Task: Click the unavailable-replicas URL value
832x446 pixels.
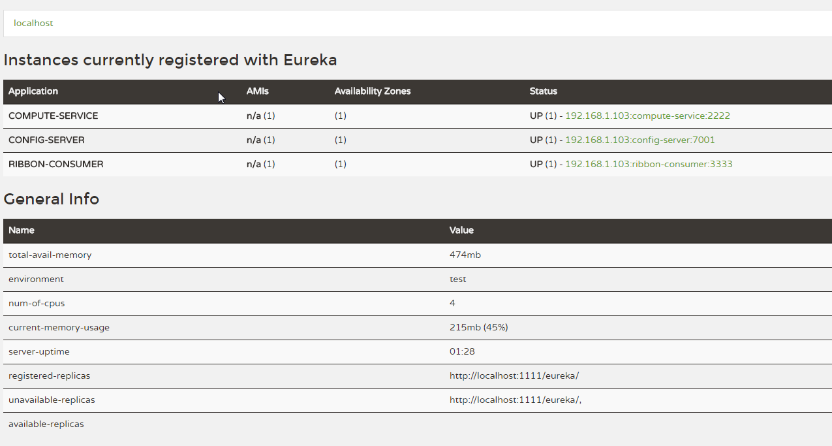Action: click(516, 400)
